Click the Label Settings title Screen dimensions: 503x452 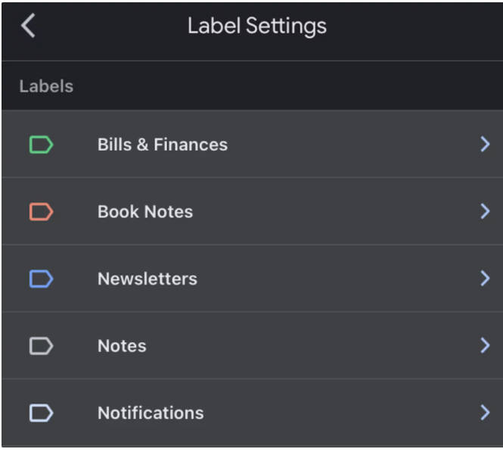point(257,26)
